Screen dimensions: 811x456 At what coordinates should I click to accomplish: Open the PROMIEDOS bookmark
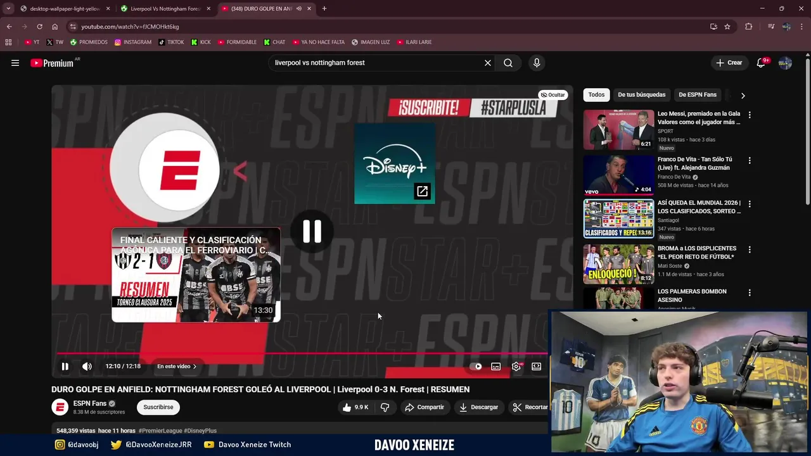(89, 42)
